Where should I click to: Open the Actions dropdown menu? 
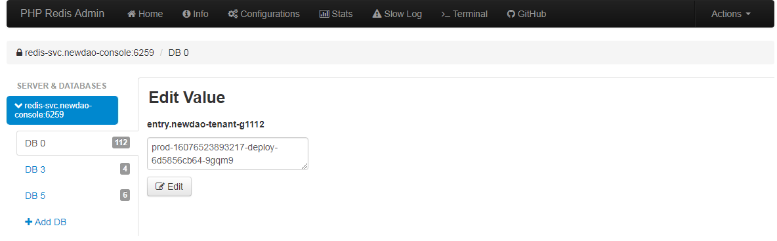coord(731,14)
